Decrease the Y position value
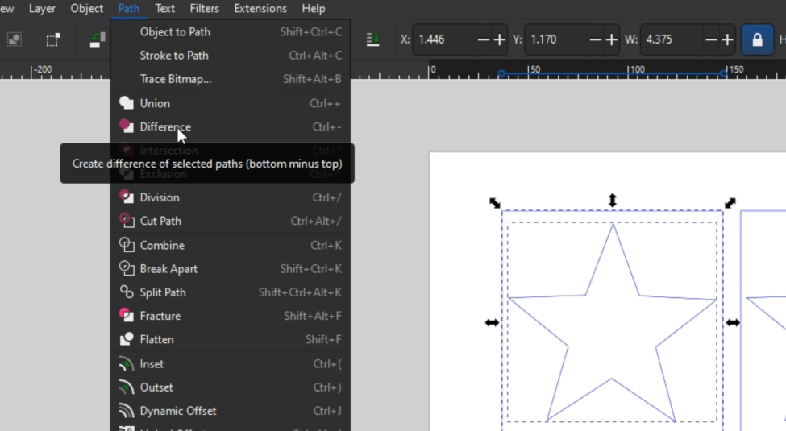This screenshot has width=786, height=431. (596, 39)
